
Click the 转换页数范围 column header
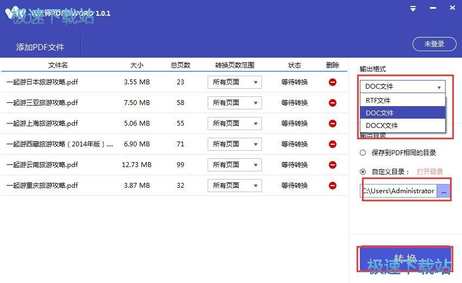pyautogui.click(x=235, y=65)
